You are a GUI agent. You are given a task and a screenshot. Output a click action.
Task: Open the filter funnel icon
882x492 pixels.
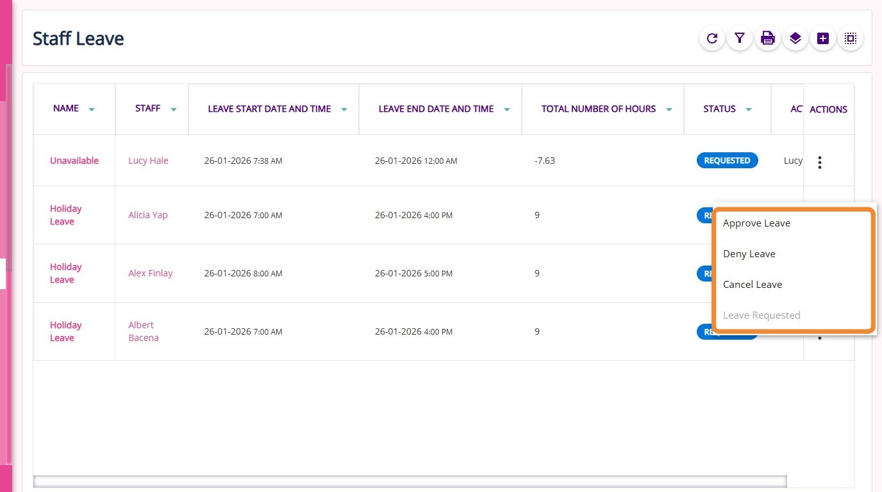pyautogui.click(x=740, y=38)
